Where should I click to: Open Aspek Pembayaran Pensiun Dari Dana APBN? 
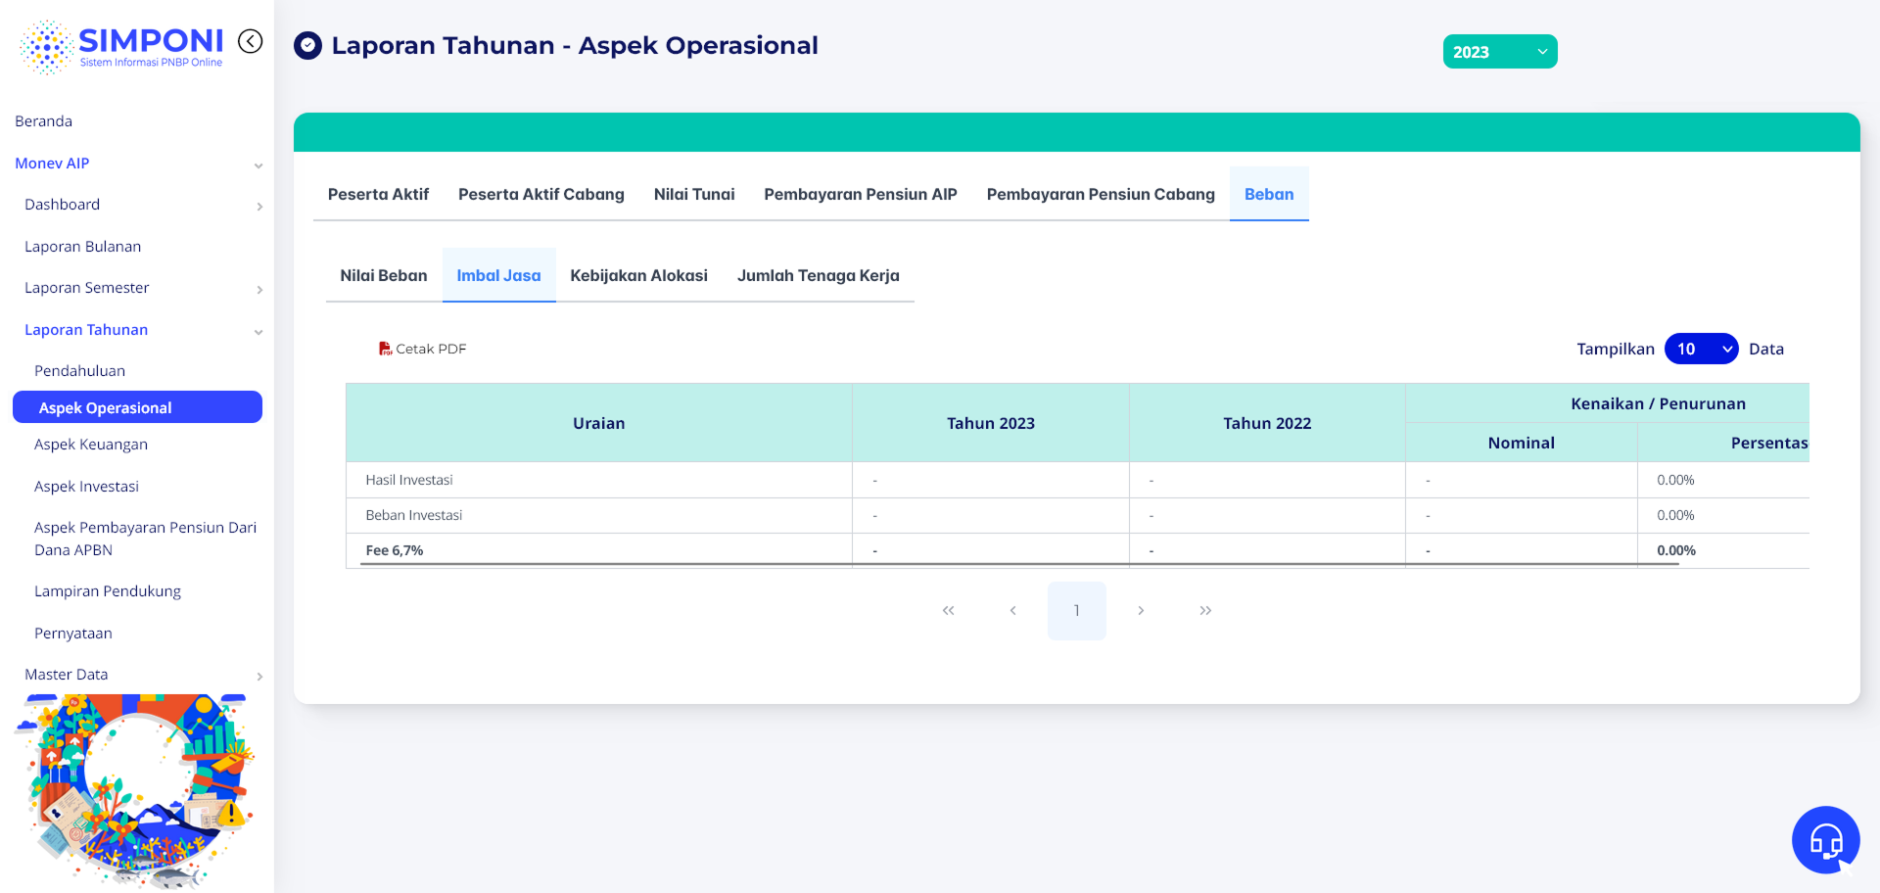[145, 539]
